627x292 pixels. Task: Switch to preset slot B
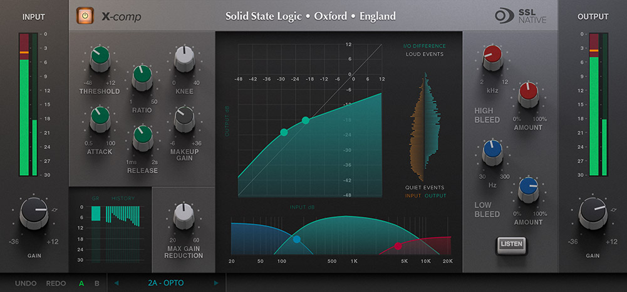pyautogui.click(x=96, y=283)
